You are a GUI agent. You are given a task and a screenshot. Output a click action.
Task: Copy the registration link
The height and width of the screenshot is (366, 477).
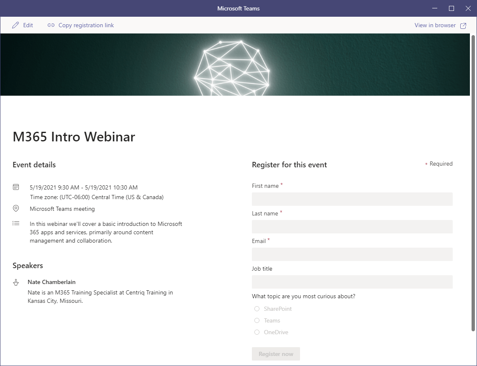[86, 25]
